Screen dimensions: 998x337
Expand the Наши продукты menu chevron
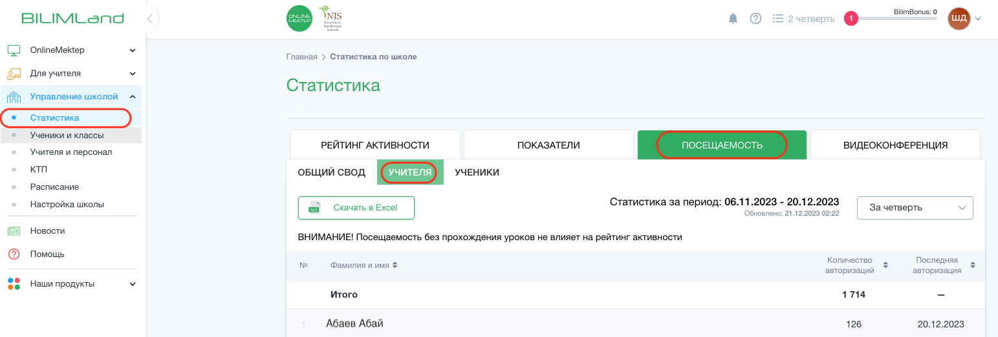coord(133,284)
